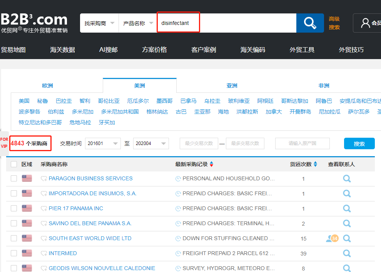The height and width of the screenshot is (272, 381).
Task: Click the blue 搜索 filter button
Action: coord(359,143)
